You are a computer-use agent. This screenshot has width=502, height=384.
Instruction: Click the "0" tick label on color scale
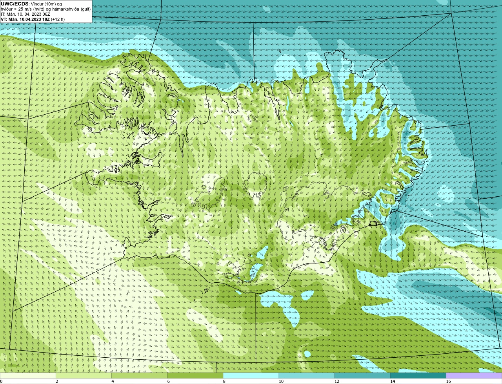click(2, 381)
